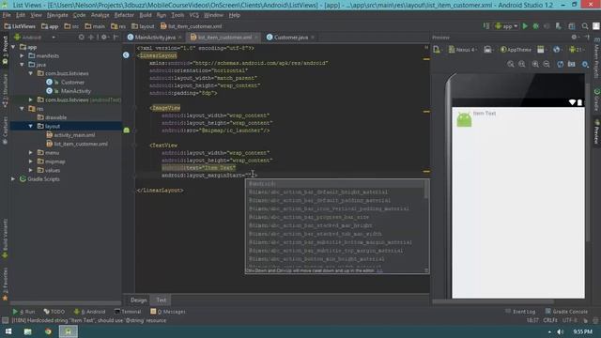
Task: Zoom out on the layout preview
Action: (547, 65)
